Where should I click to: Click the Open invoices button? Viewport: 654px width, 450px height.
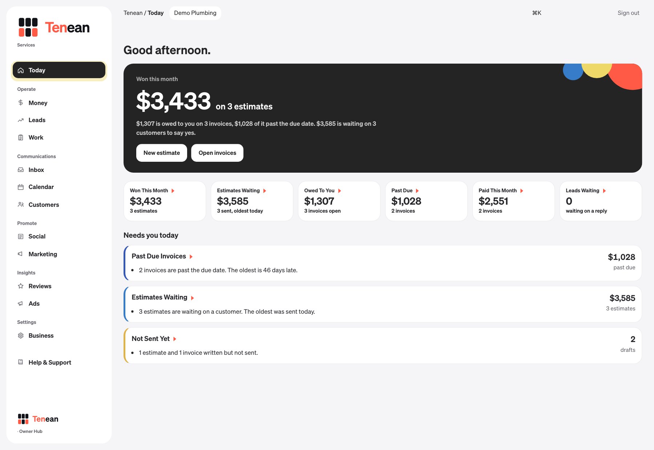pos(217,153)
